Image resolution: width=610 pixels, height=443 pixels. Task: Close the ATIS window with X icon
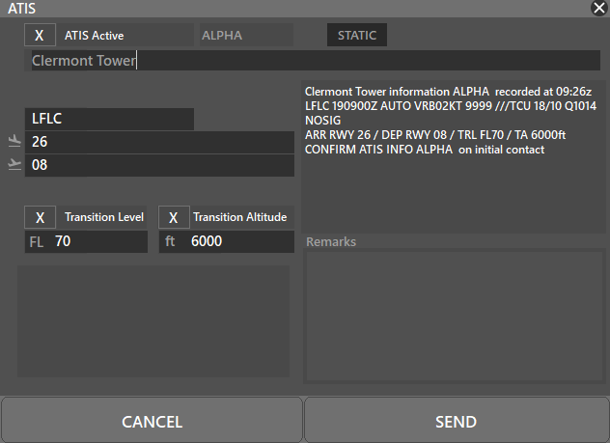click(x=598, y=8)
